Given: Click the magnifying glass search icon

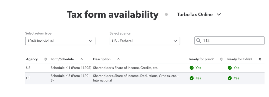Looking at the screenshot, I should click(199, 41).
